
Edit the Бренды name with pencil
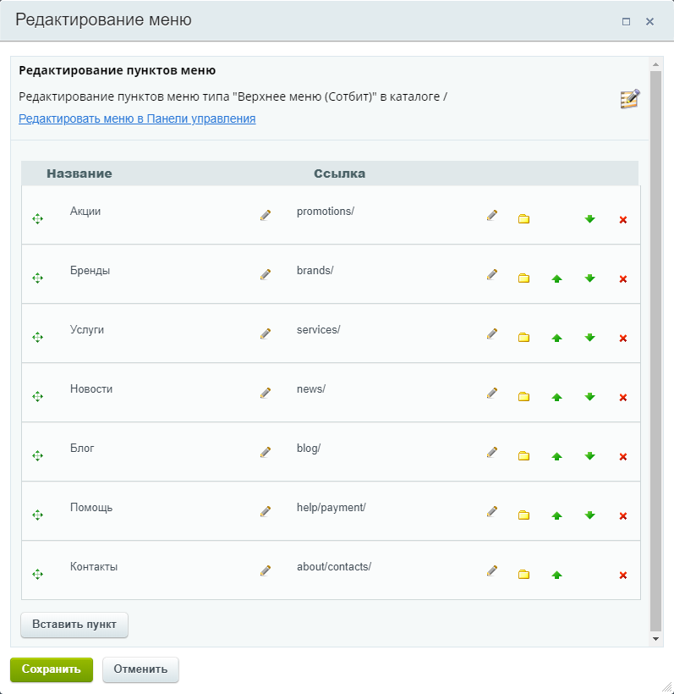coord(266,274)
